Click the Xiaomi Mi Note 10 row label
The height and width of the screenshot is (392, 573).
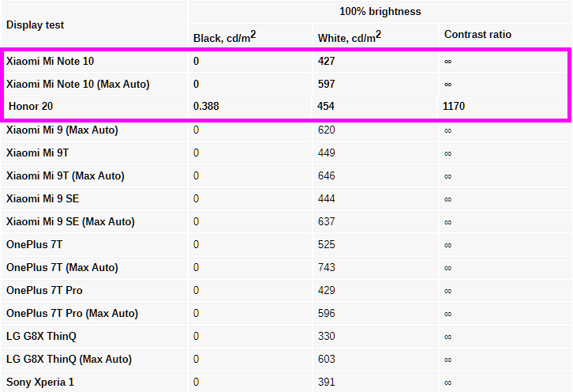click(x=50, y=61)
